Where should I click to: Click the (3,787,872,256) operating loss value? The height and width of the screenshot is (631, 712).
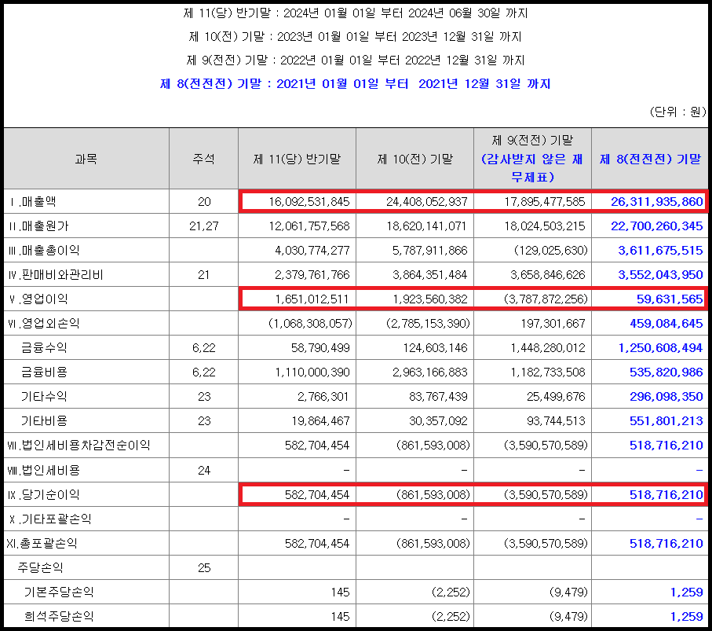[x=546, y=299]
